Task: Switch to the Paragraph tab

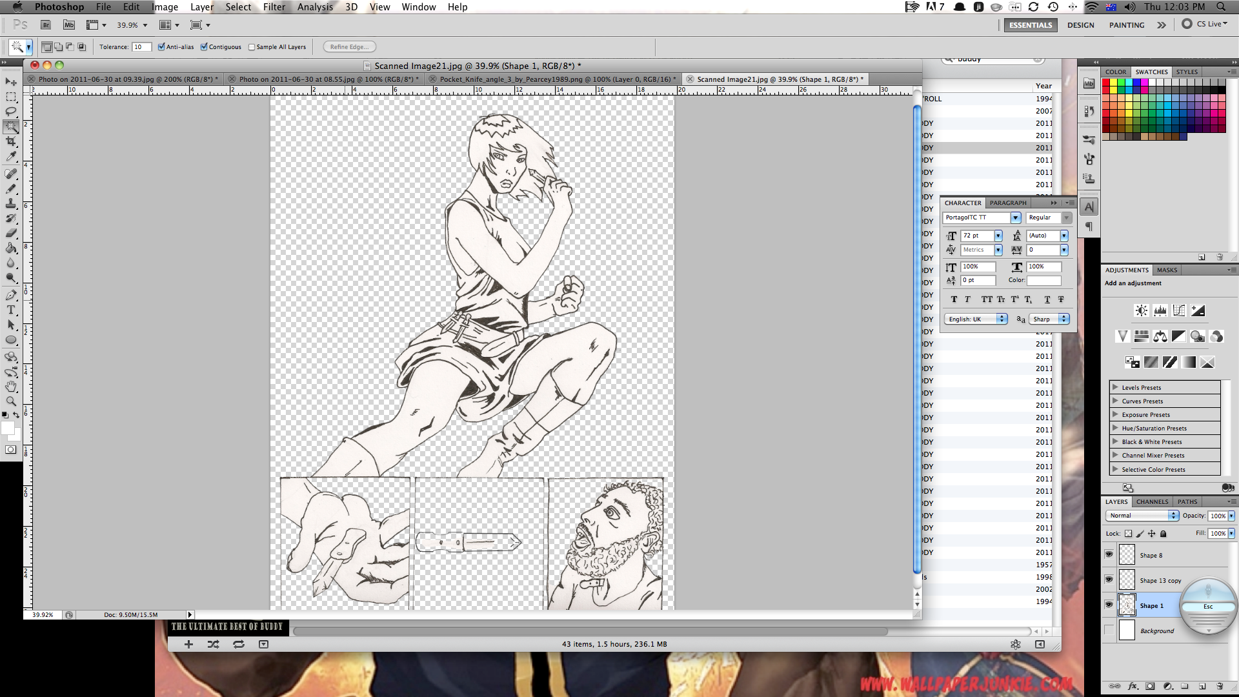Action: [x=1008, y=203]
